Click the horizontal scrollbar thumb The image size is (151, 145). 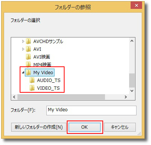61,97
